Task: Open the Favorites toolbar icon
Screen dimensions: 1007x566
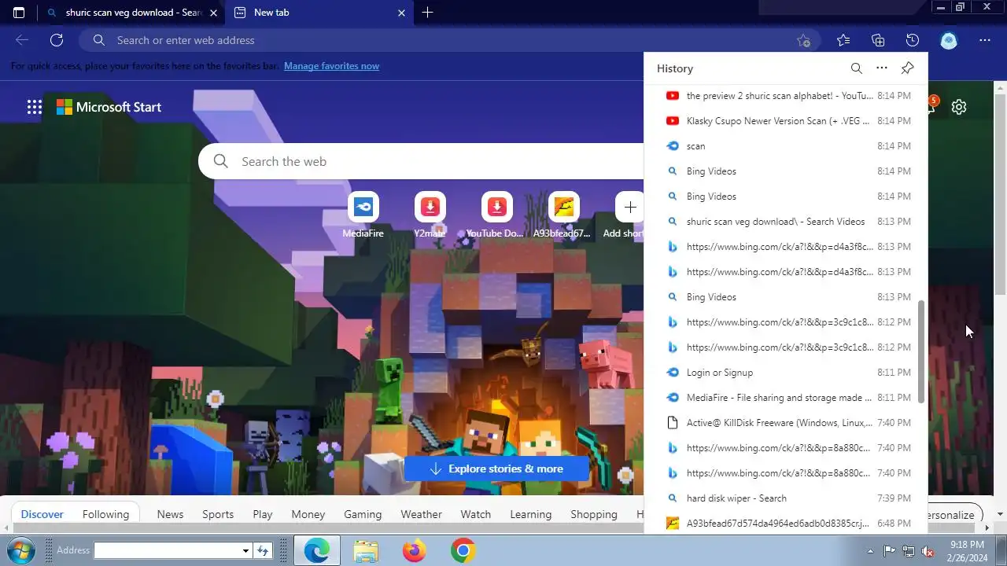Action: (843, 40)
